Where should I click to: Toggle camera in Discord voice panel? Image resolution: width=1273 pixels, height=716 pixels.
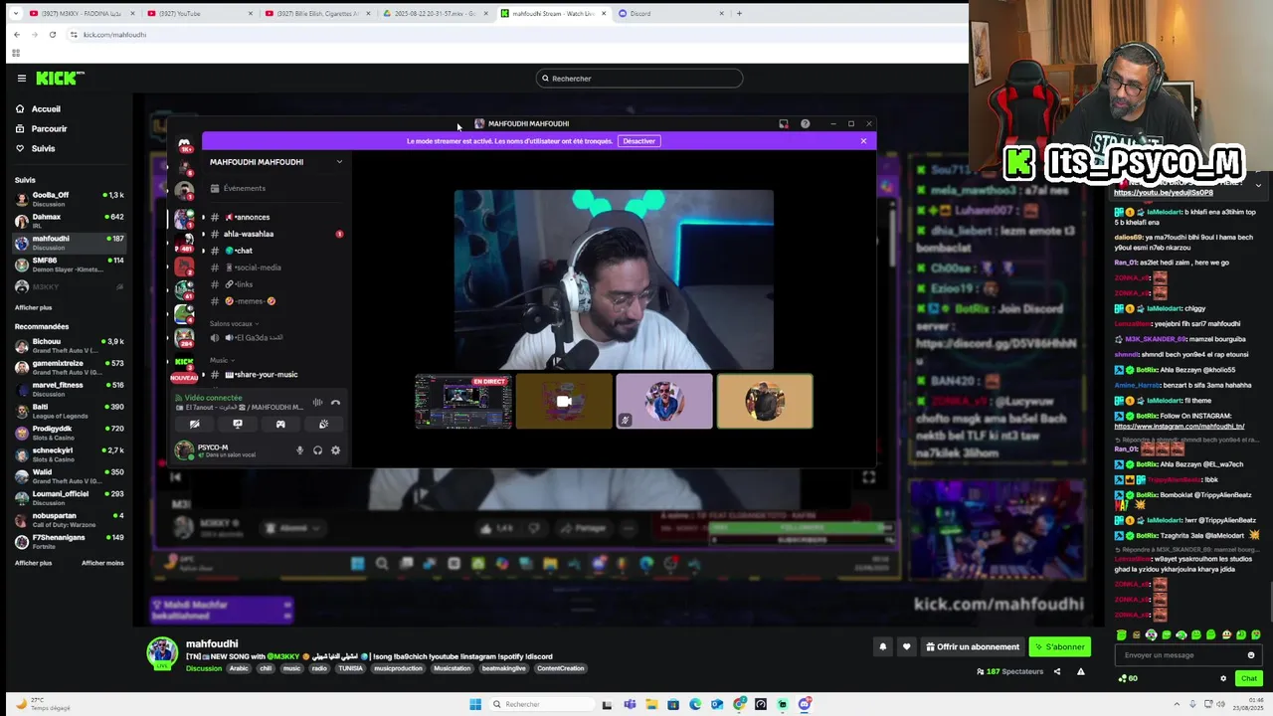tap(195, 425)
